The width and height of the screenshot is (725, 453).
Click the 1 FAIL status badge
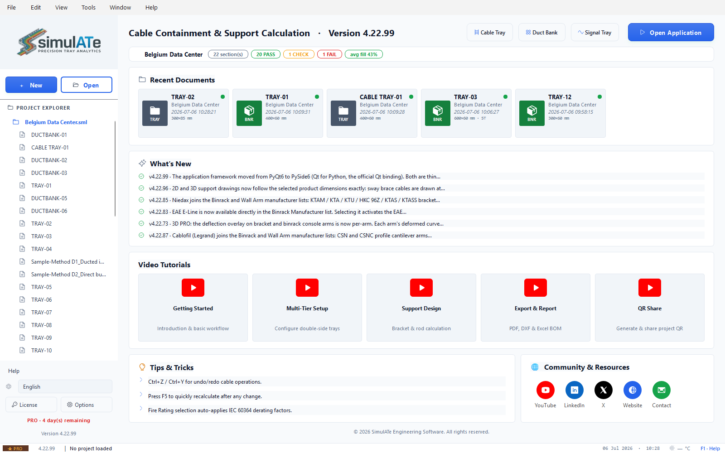coord(329,54)
